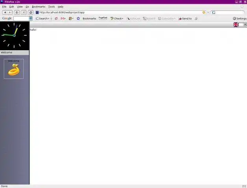The image size is (247, 188).
Task: Click into the Google toolbar search field
Action: click(x=21, y=18)
